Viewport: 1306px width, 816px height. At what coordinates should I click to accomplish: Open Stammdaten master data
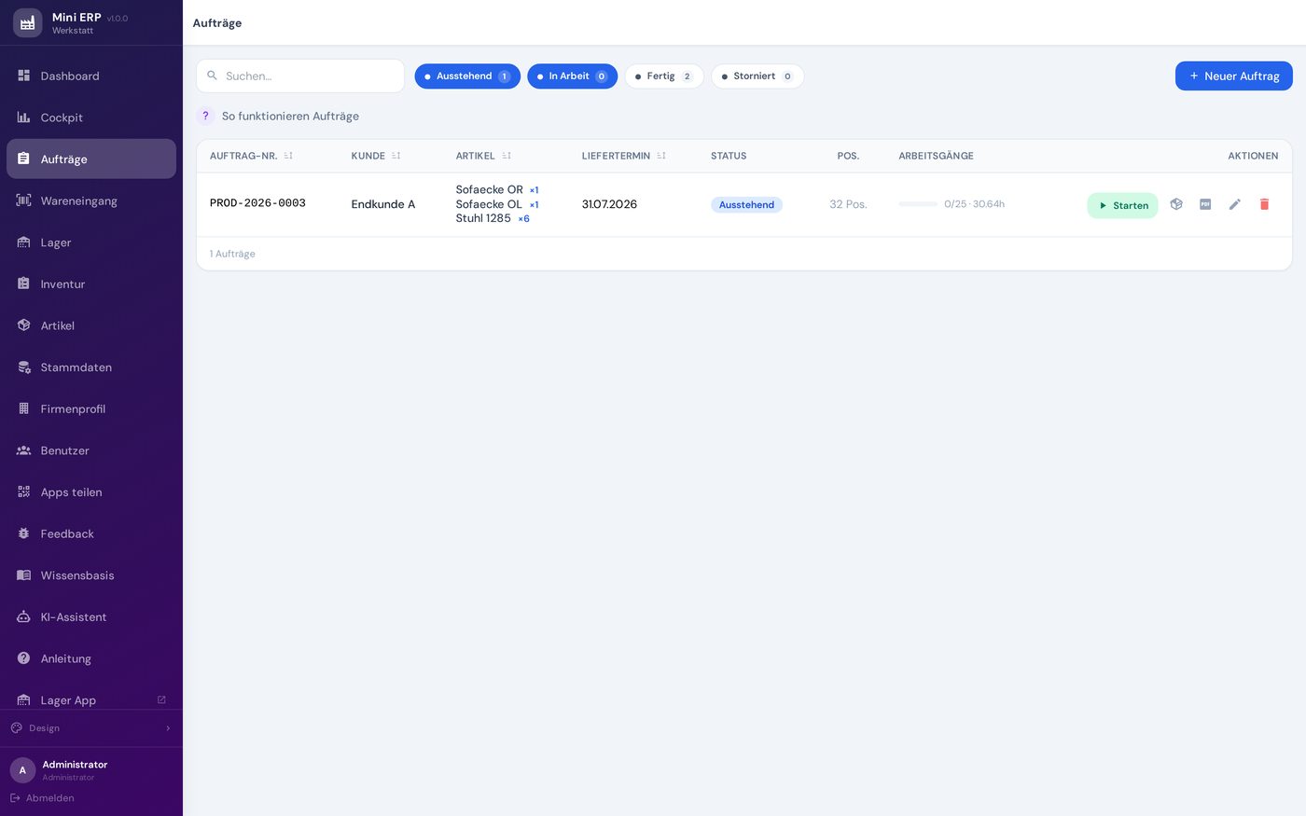point(91,367)
